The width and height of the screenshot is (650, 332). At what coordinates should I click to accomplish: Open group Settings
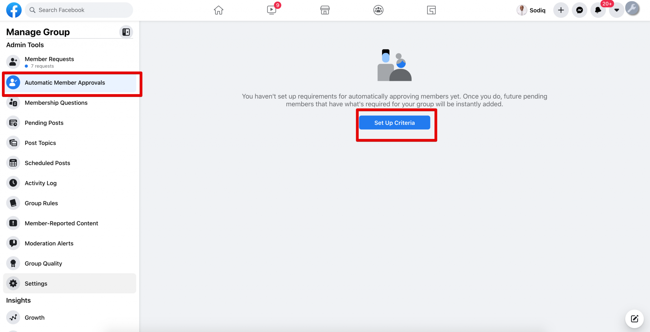point(36,283)
